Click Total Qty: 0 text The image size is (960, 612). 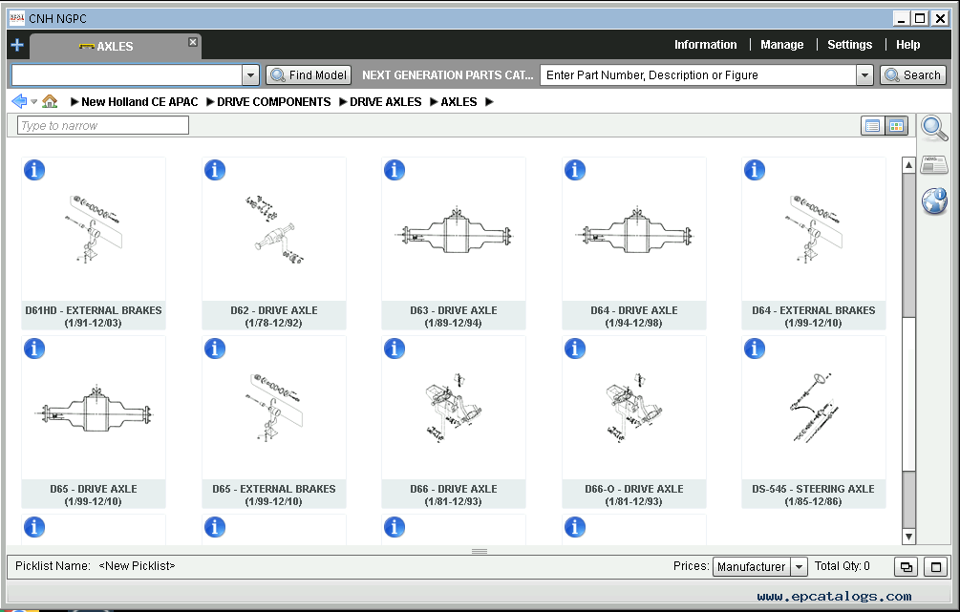click(x=842, y=566)
